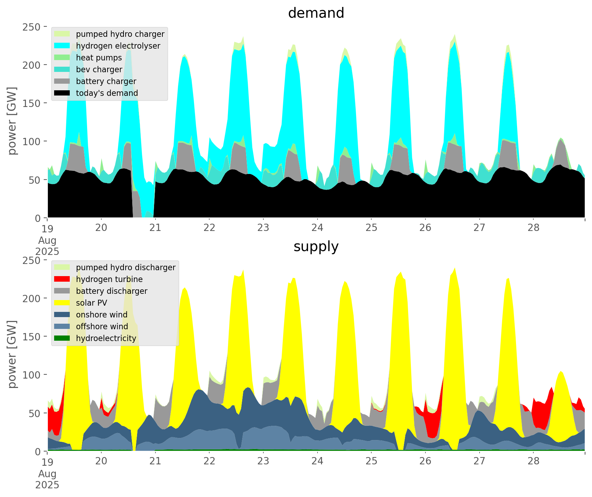The width and height of the screenshot is (592, 497).
Task: Click the pumped hydro discharger legend label
Action: click(x=126, y=267)
